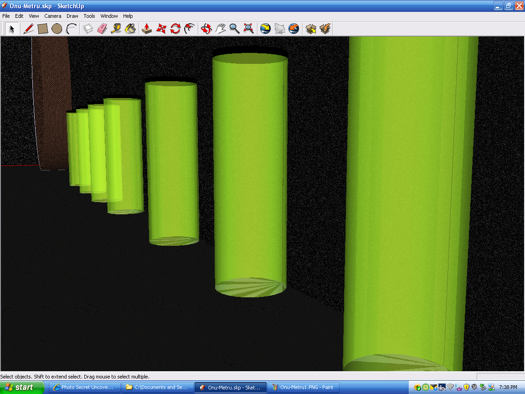Activate the Orbit camera tool

pos(206,29)
